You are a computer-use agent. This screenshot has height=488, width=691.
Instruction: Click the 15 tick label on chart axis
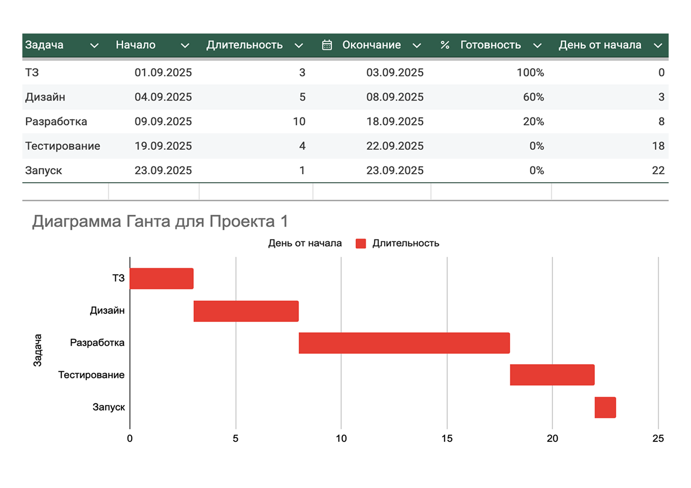tap(447, 439)
